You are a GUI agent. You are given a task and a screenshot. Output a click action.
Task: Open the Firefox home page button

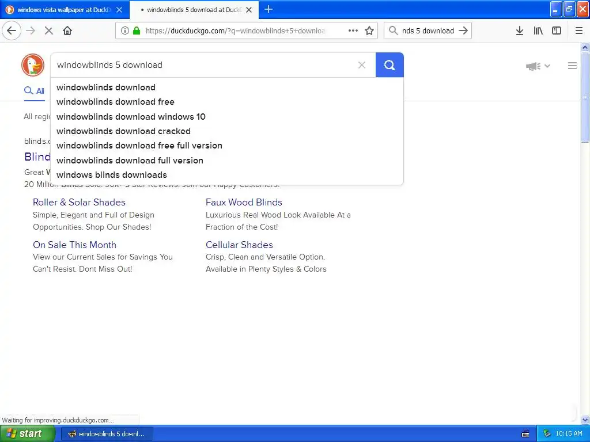point(67,31)
